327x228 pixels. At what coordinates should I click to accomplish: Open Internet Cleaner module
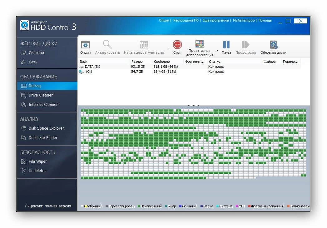(43, 104)
